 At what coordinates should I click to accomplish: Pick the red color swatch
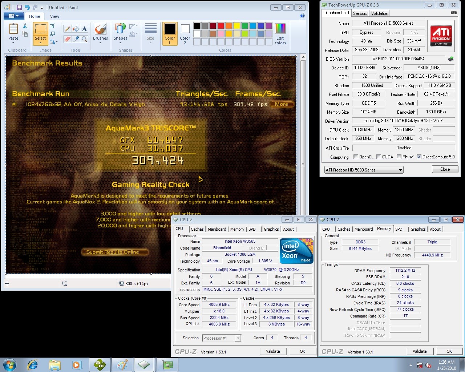[x=221, y=25]
